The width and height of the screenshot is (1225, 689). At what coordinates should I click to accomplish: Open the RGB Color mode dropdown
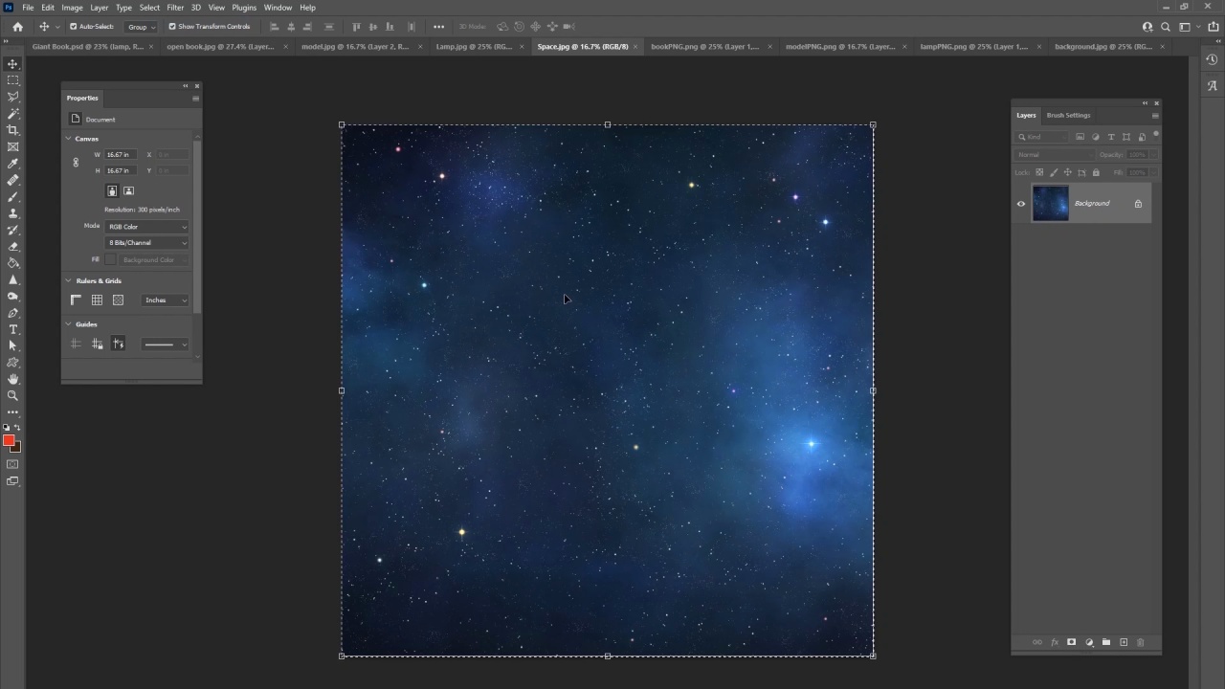(147, 227)
